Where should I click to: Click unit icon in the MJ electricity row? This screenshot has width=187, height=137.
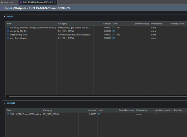114,28
